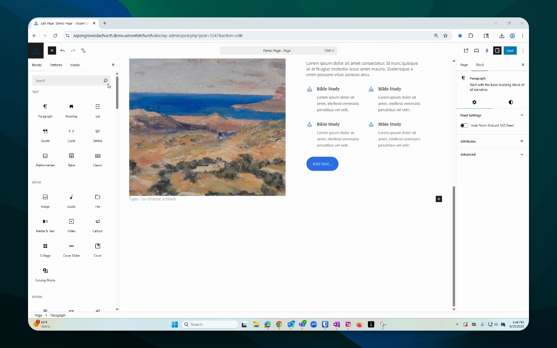Image resolution: width=557 pixels, height=348 pixels.
Task: Click the empty 'Type / to choose a block' paragraph
Action: point(153,199)
